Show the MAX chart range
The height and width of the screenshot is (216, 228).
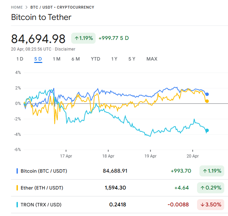point(152,59)
